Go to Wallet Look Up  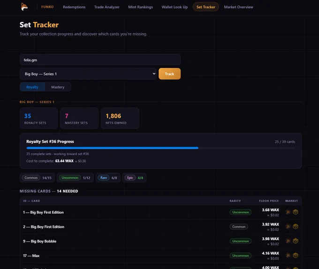click(175, 7)
